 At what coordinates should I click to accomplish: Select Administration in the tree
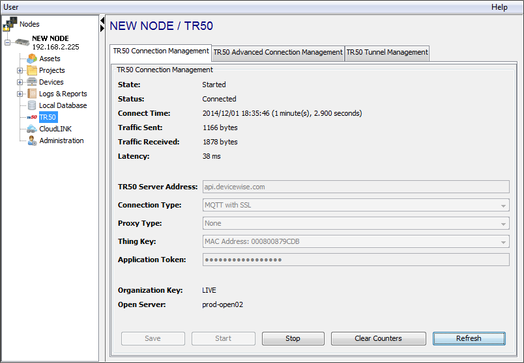(61, 141)
